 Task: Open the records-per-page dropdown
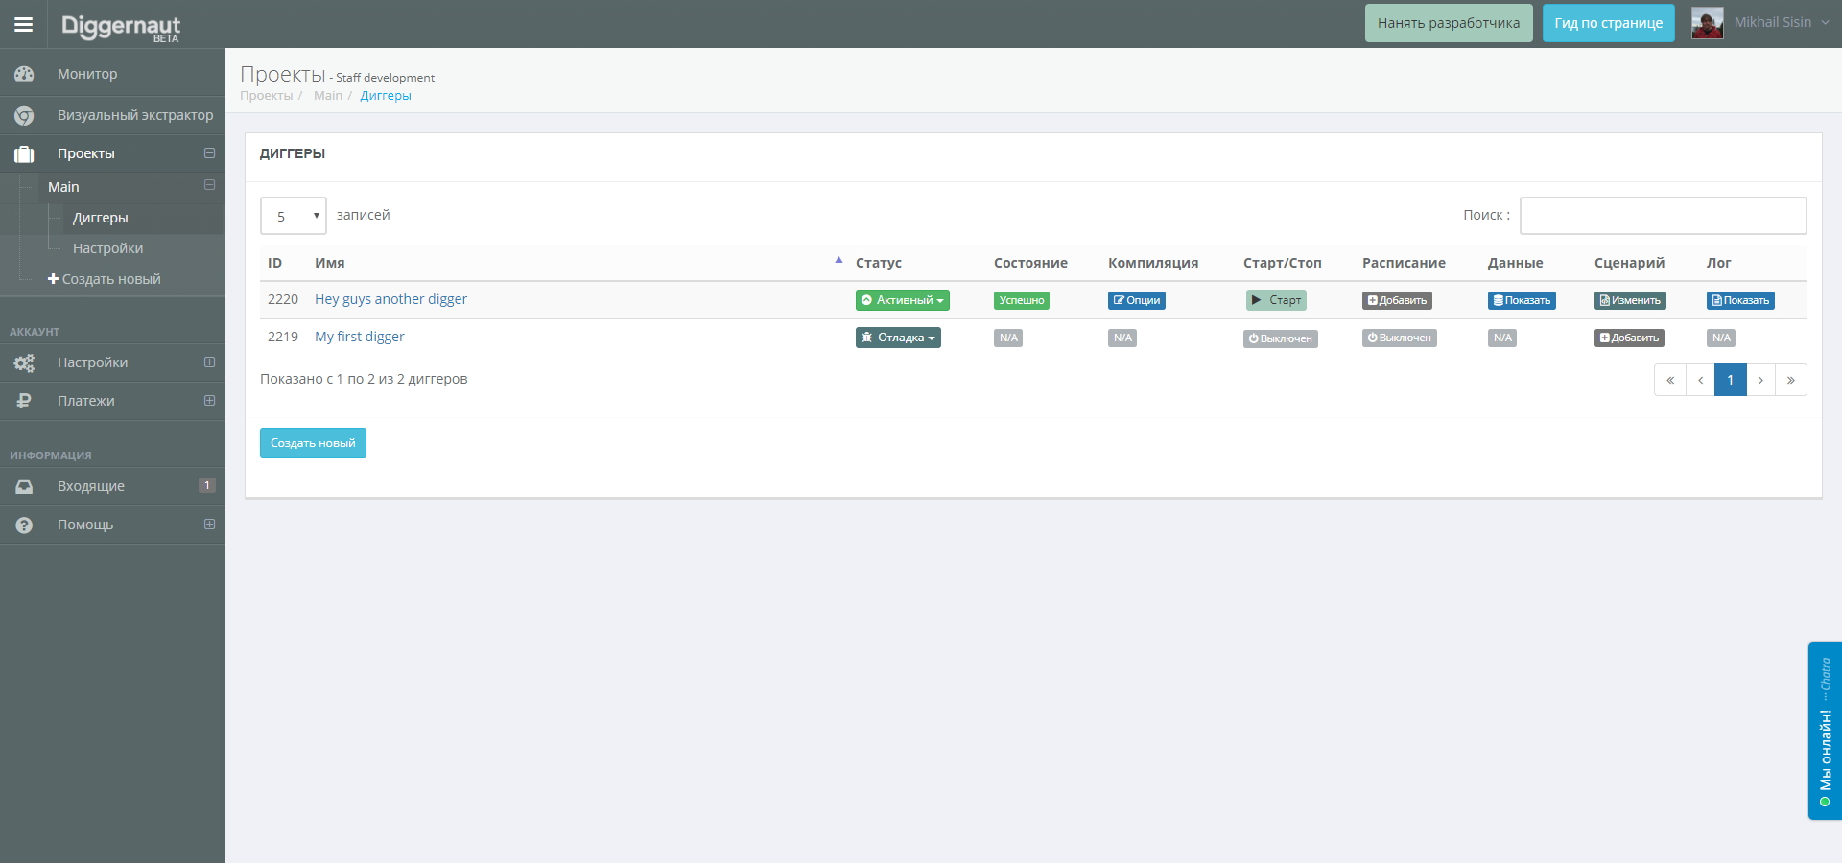click(294, 216)
